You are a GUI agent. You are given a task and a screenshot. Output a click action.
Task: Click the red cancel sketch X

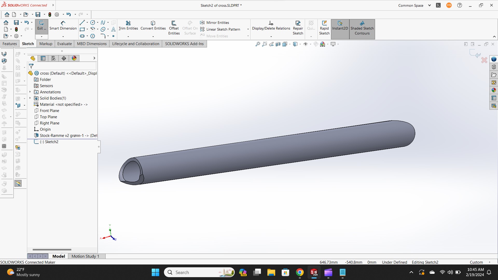[x=484, y=60]
